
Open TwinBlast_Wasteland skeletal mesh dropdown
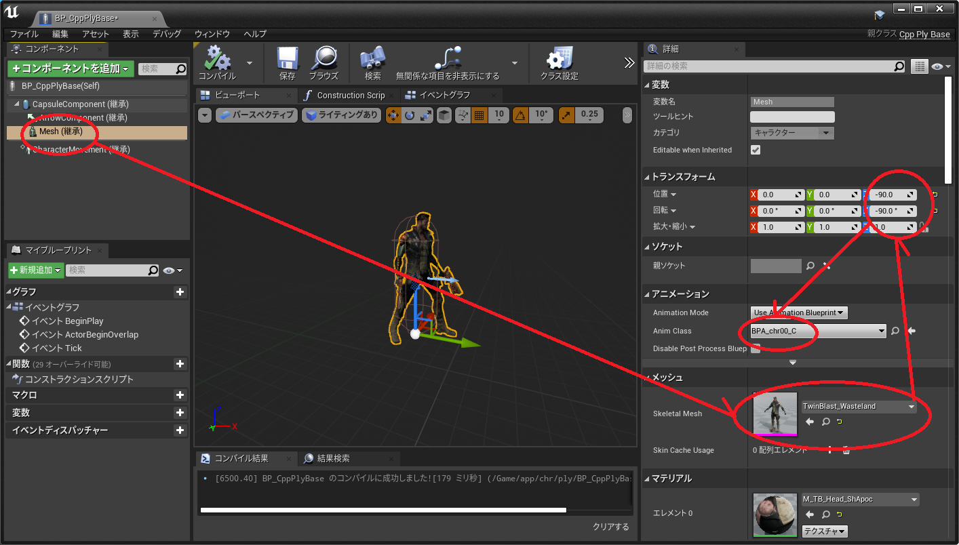click(x=859, y=406)
